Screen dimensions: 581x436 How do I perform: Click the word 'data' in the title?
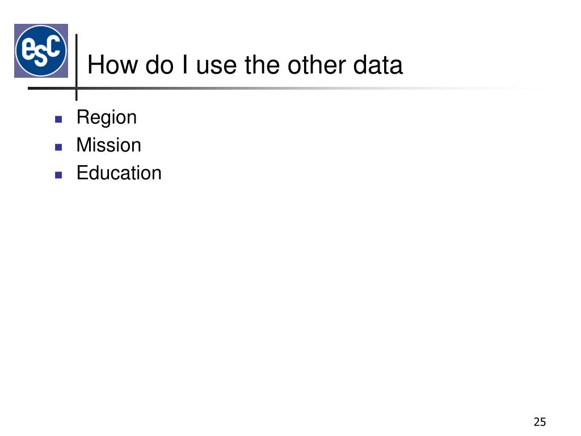[377, 65]
